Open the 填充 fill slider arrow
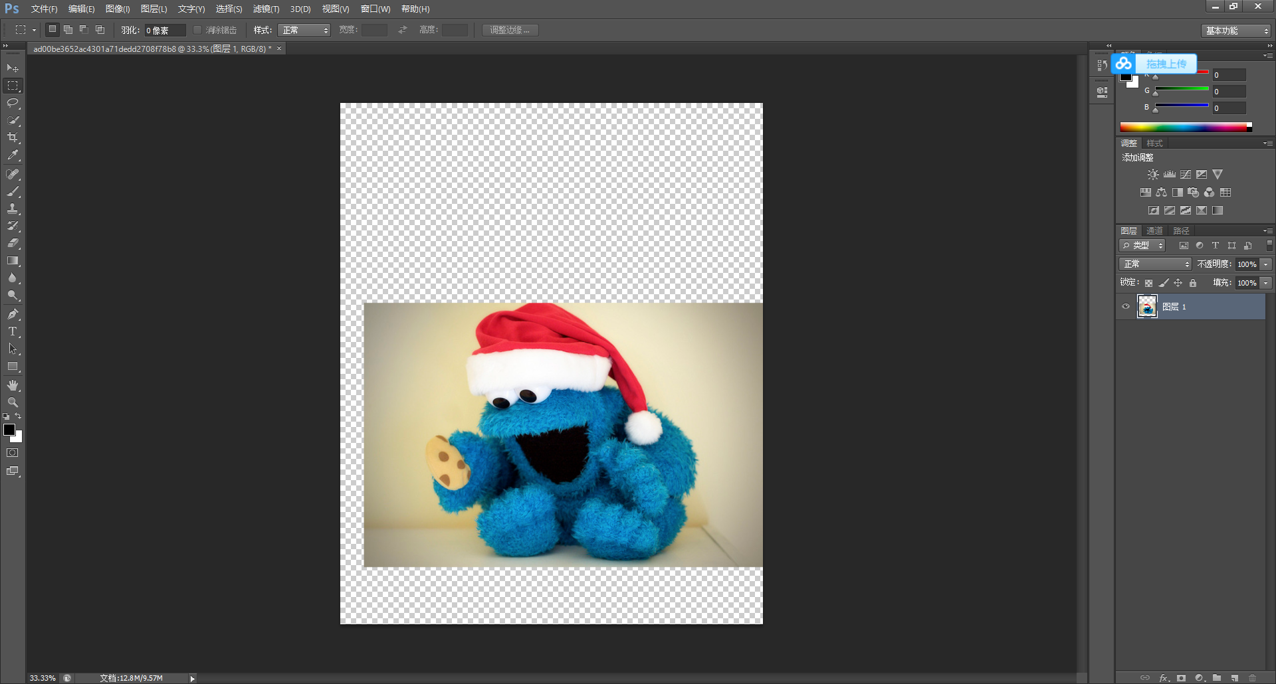The image size is (1276, 684). tap(1266, 283)
